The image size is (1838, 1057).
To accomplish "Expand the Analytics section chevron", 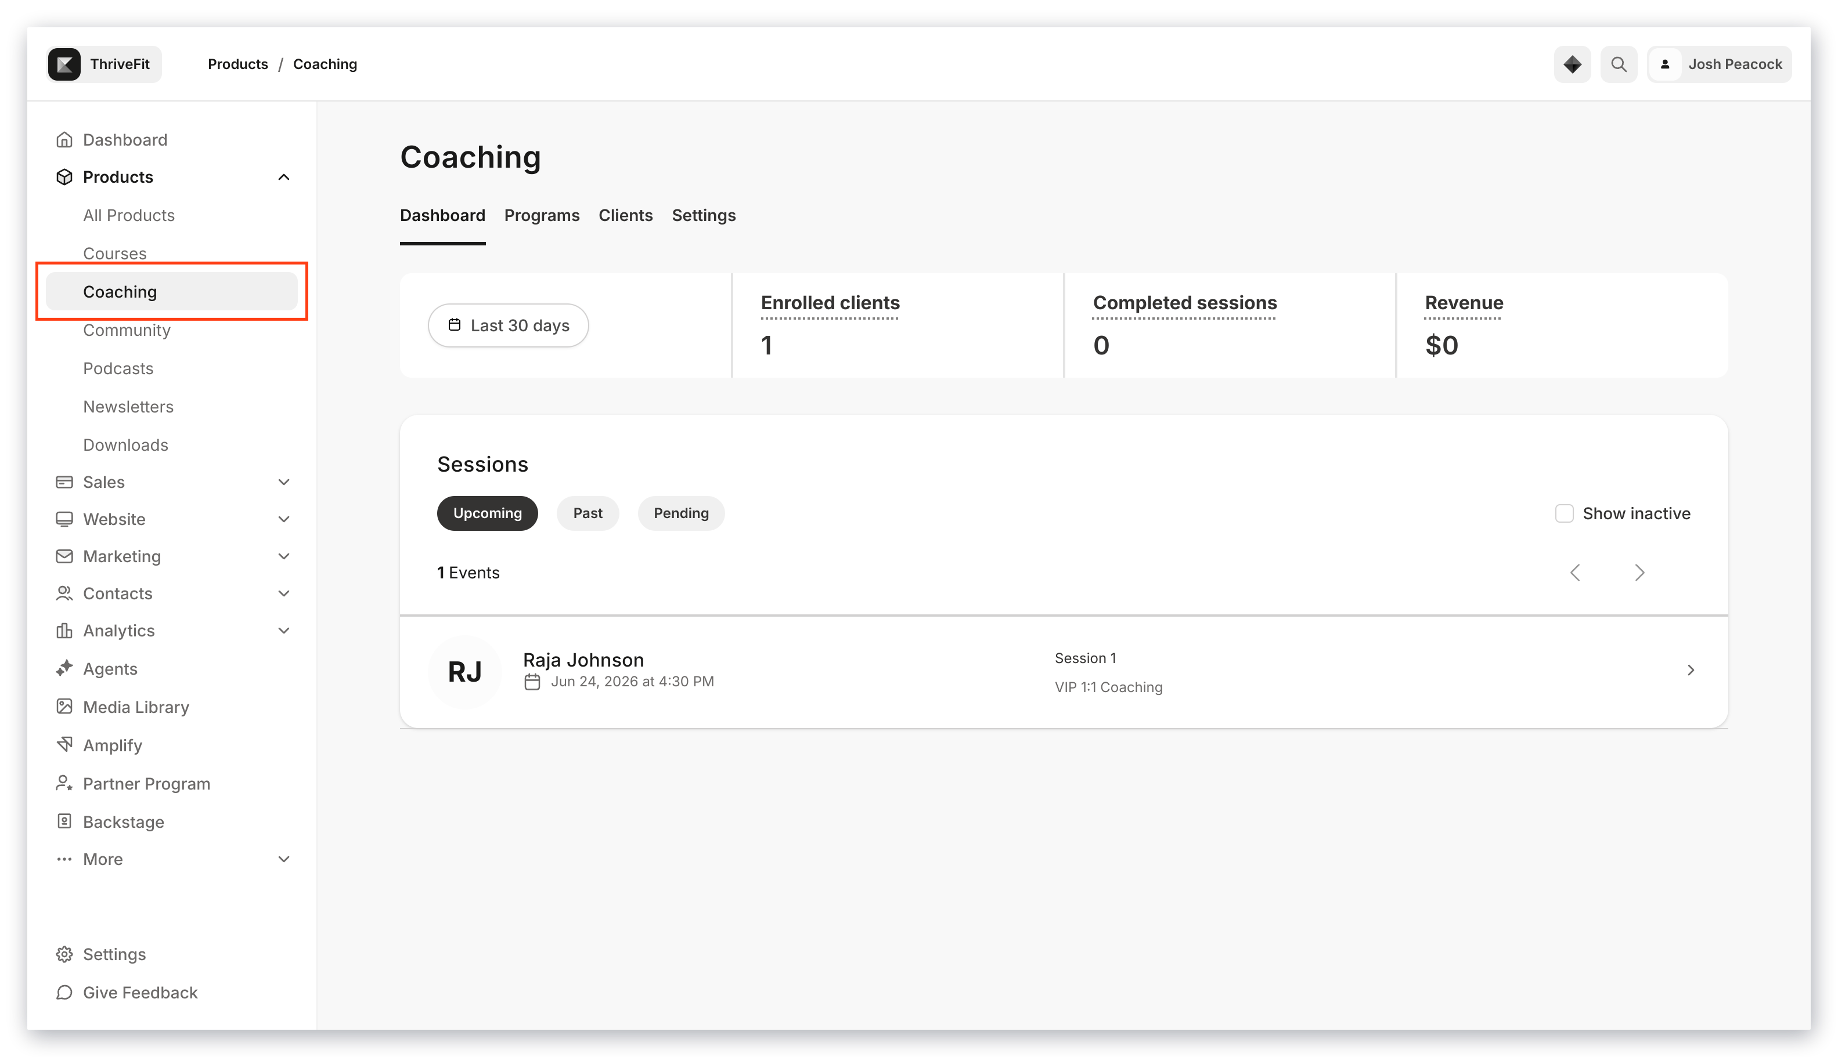I will 284,630.
